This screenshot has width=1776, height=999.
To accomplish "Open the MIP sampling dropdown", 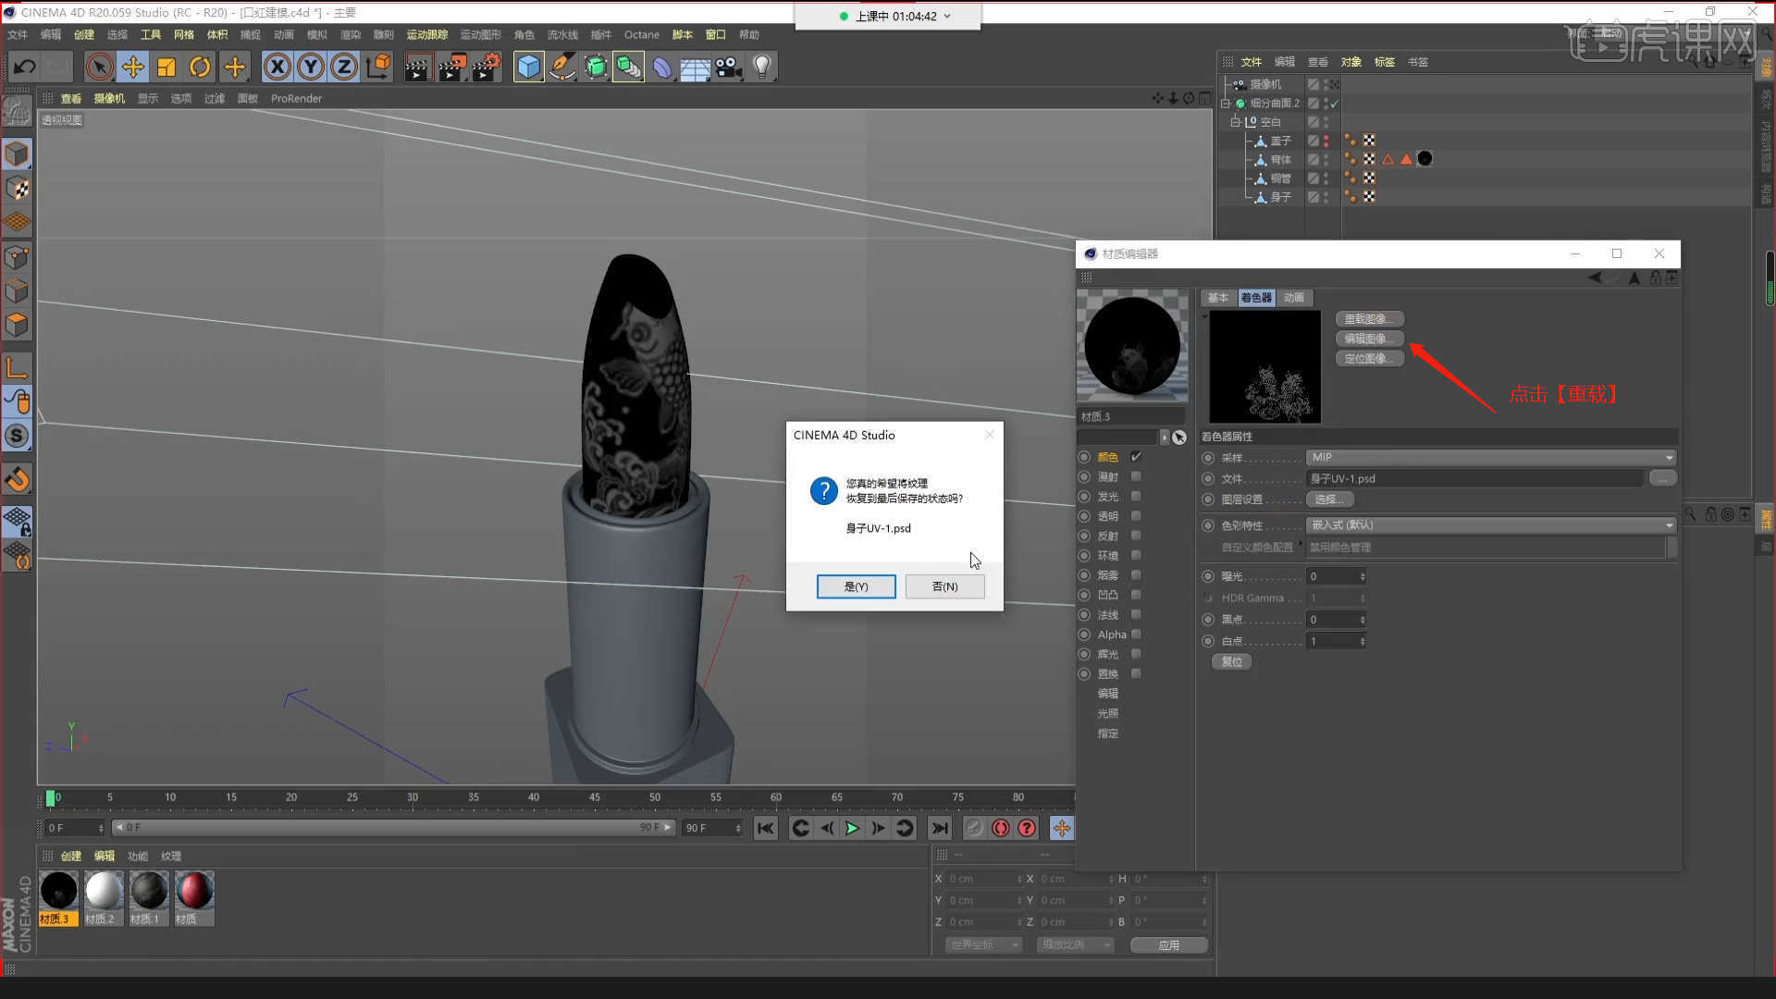I will (x=1491, y=458).
